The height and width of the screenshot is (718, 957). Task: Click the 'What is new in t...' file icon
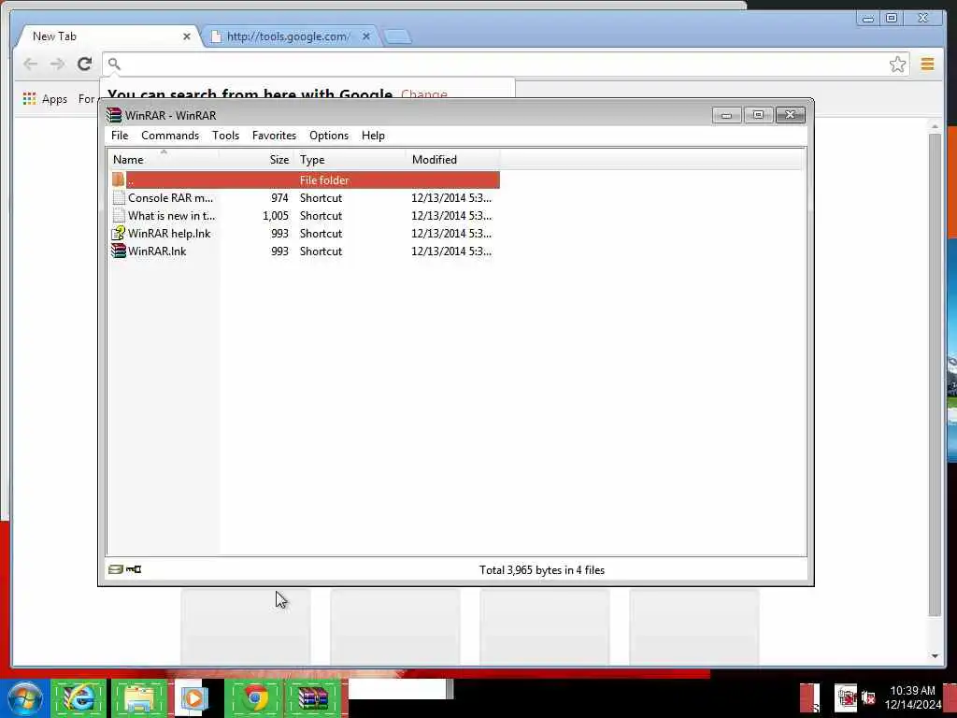pyautogui.click(x=119, y=216)
